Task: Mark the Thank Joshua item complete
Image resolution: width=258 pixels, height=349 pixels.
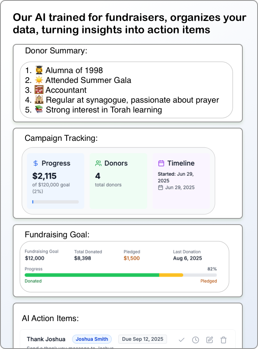Action: 182,340
